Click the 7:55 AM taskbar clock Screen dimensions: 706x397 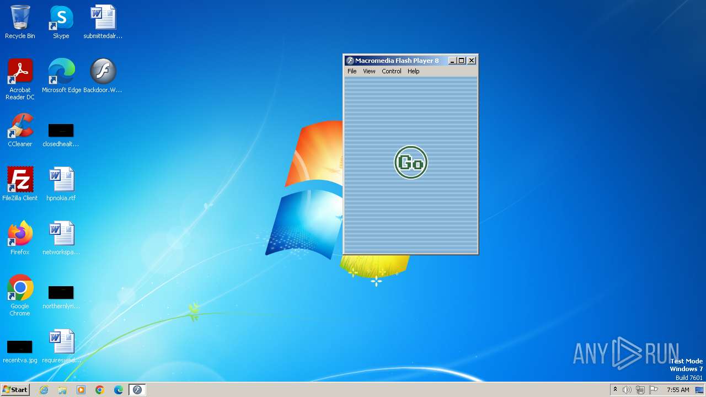678,390
